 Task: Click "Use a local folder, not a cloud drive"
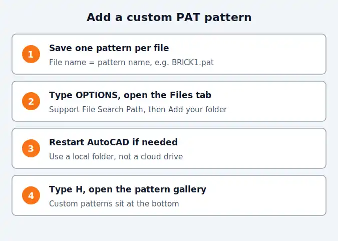[116, 156]
